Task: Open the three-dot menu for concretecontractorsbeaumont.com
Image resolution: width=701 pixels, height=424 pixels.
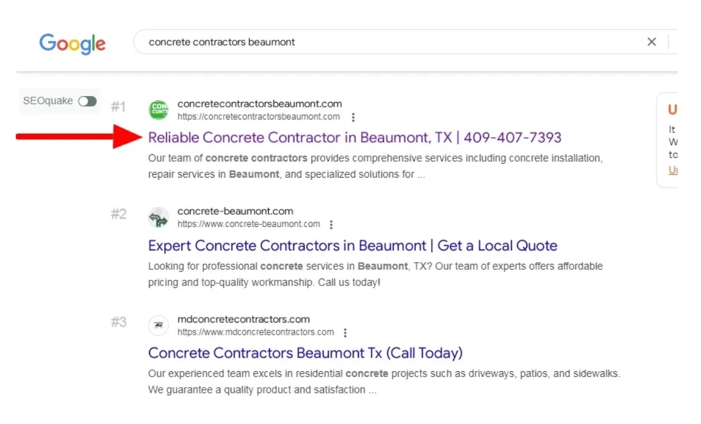Action: [x=353, y=117]
